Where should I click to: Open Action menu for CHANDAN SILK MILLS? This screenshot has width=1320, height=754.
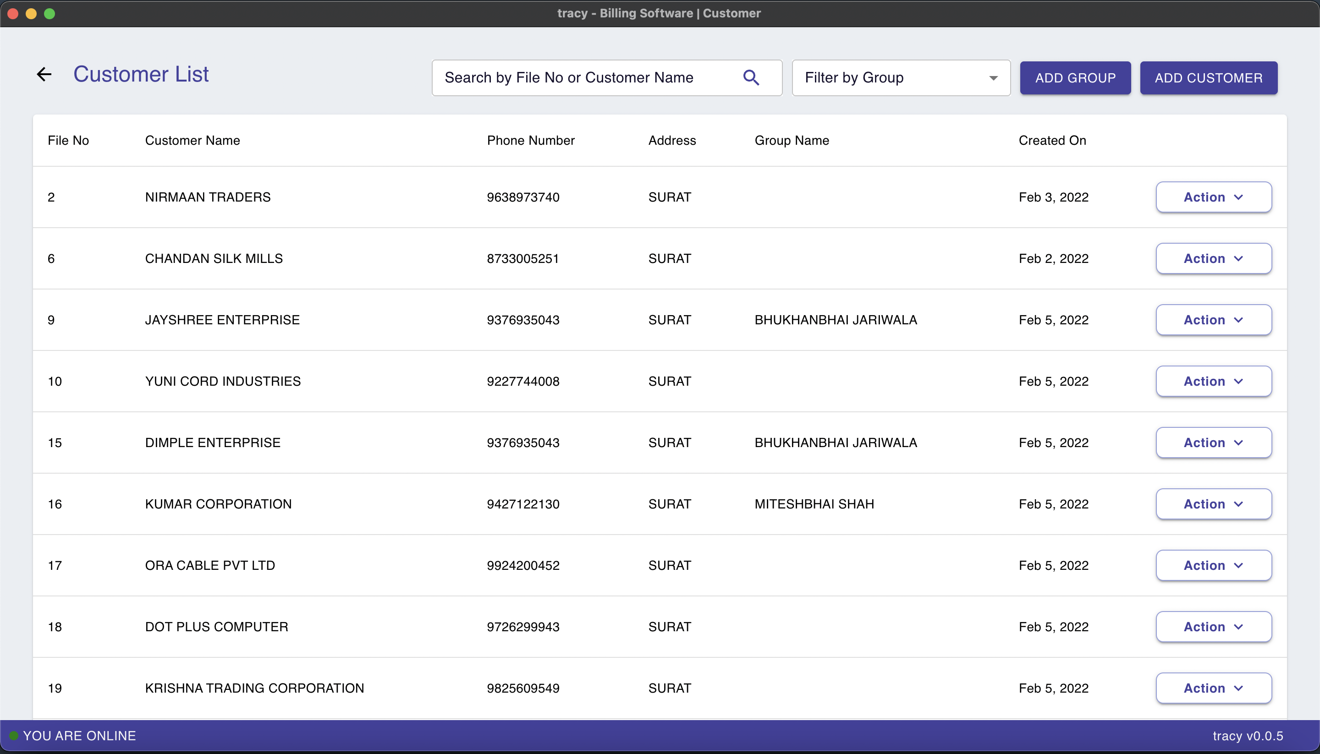1213,258
